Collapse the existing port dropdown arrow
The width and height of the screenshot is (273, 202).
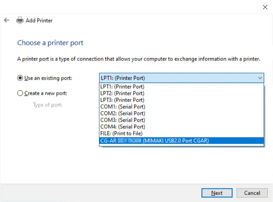point(260,78)
